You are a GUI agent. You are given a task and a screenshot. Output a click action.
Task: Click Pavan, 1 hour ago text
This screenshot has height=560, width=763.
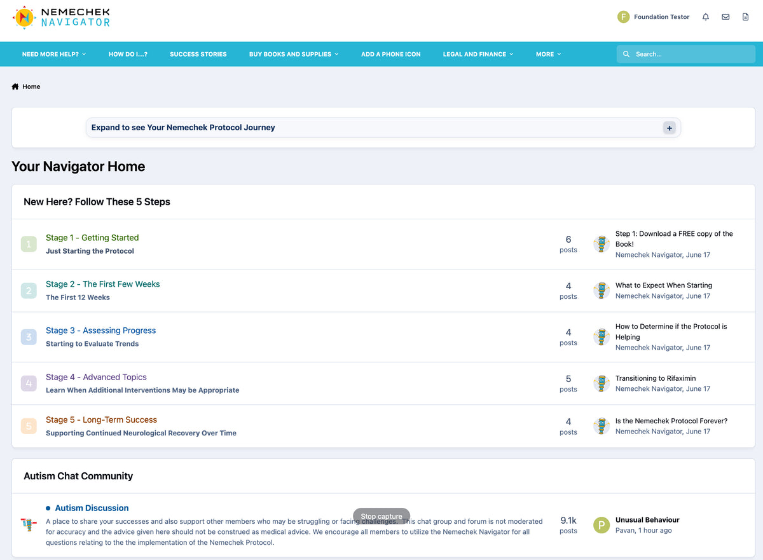point(643,530)
